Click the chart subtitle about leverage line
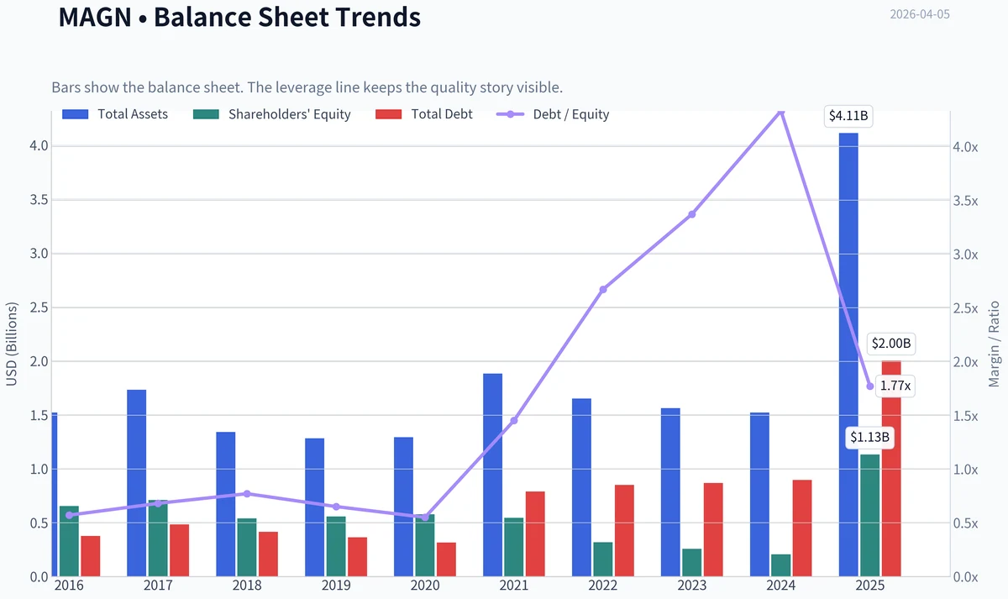 coord(307,87)
